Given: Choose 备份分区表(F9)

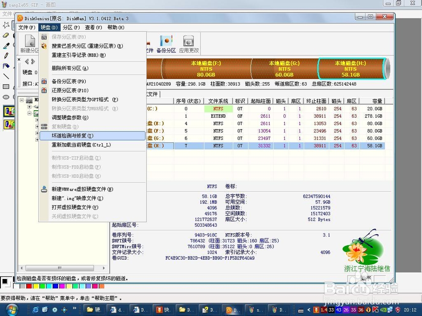Looking at the screenshot, I should point(92,81).
